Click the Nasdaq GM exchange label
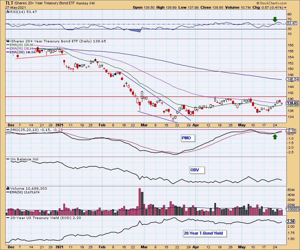This screenshot has height=250, width=300. pos(85,3)
